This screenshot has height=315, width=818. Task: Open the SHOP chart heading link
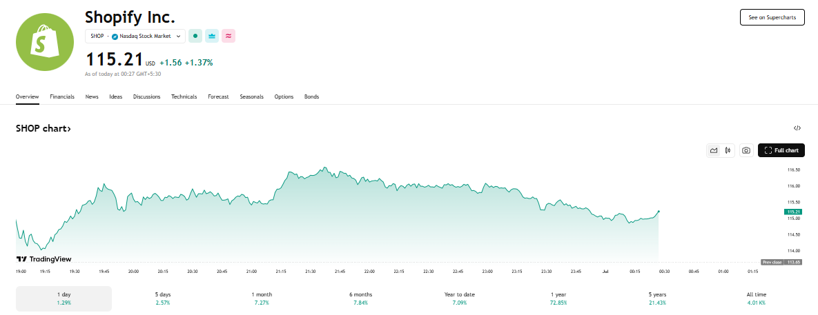click(x=43, y=128)
